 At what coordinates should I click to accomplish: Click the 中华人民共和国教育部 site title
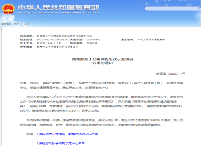(x=58, y=8)
